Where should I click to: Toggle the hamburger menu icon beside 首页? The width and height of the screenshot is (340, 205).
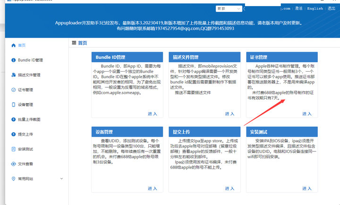(74, 42)
